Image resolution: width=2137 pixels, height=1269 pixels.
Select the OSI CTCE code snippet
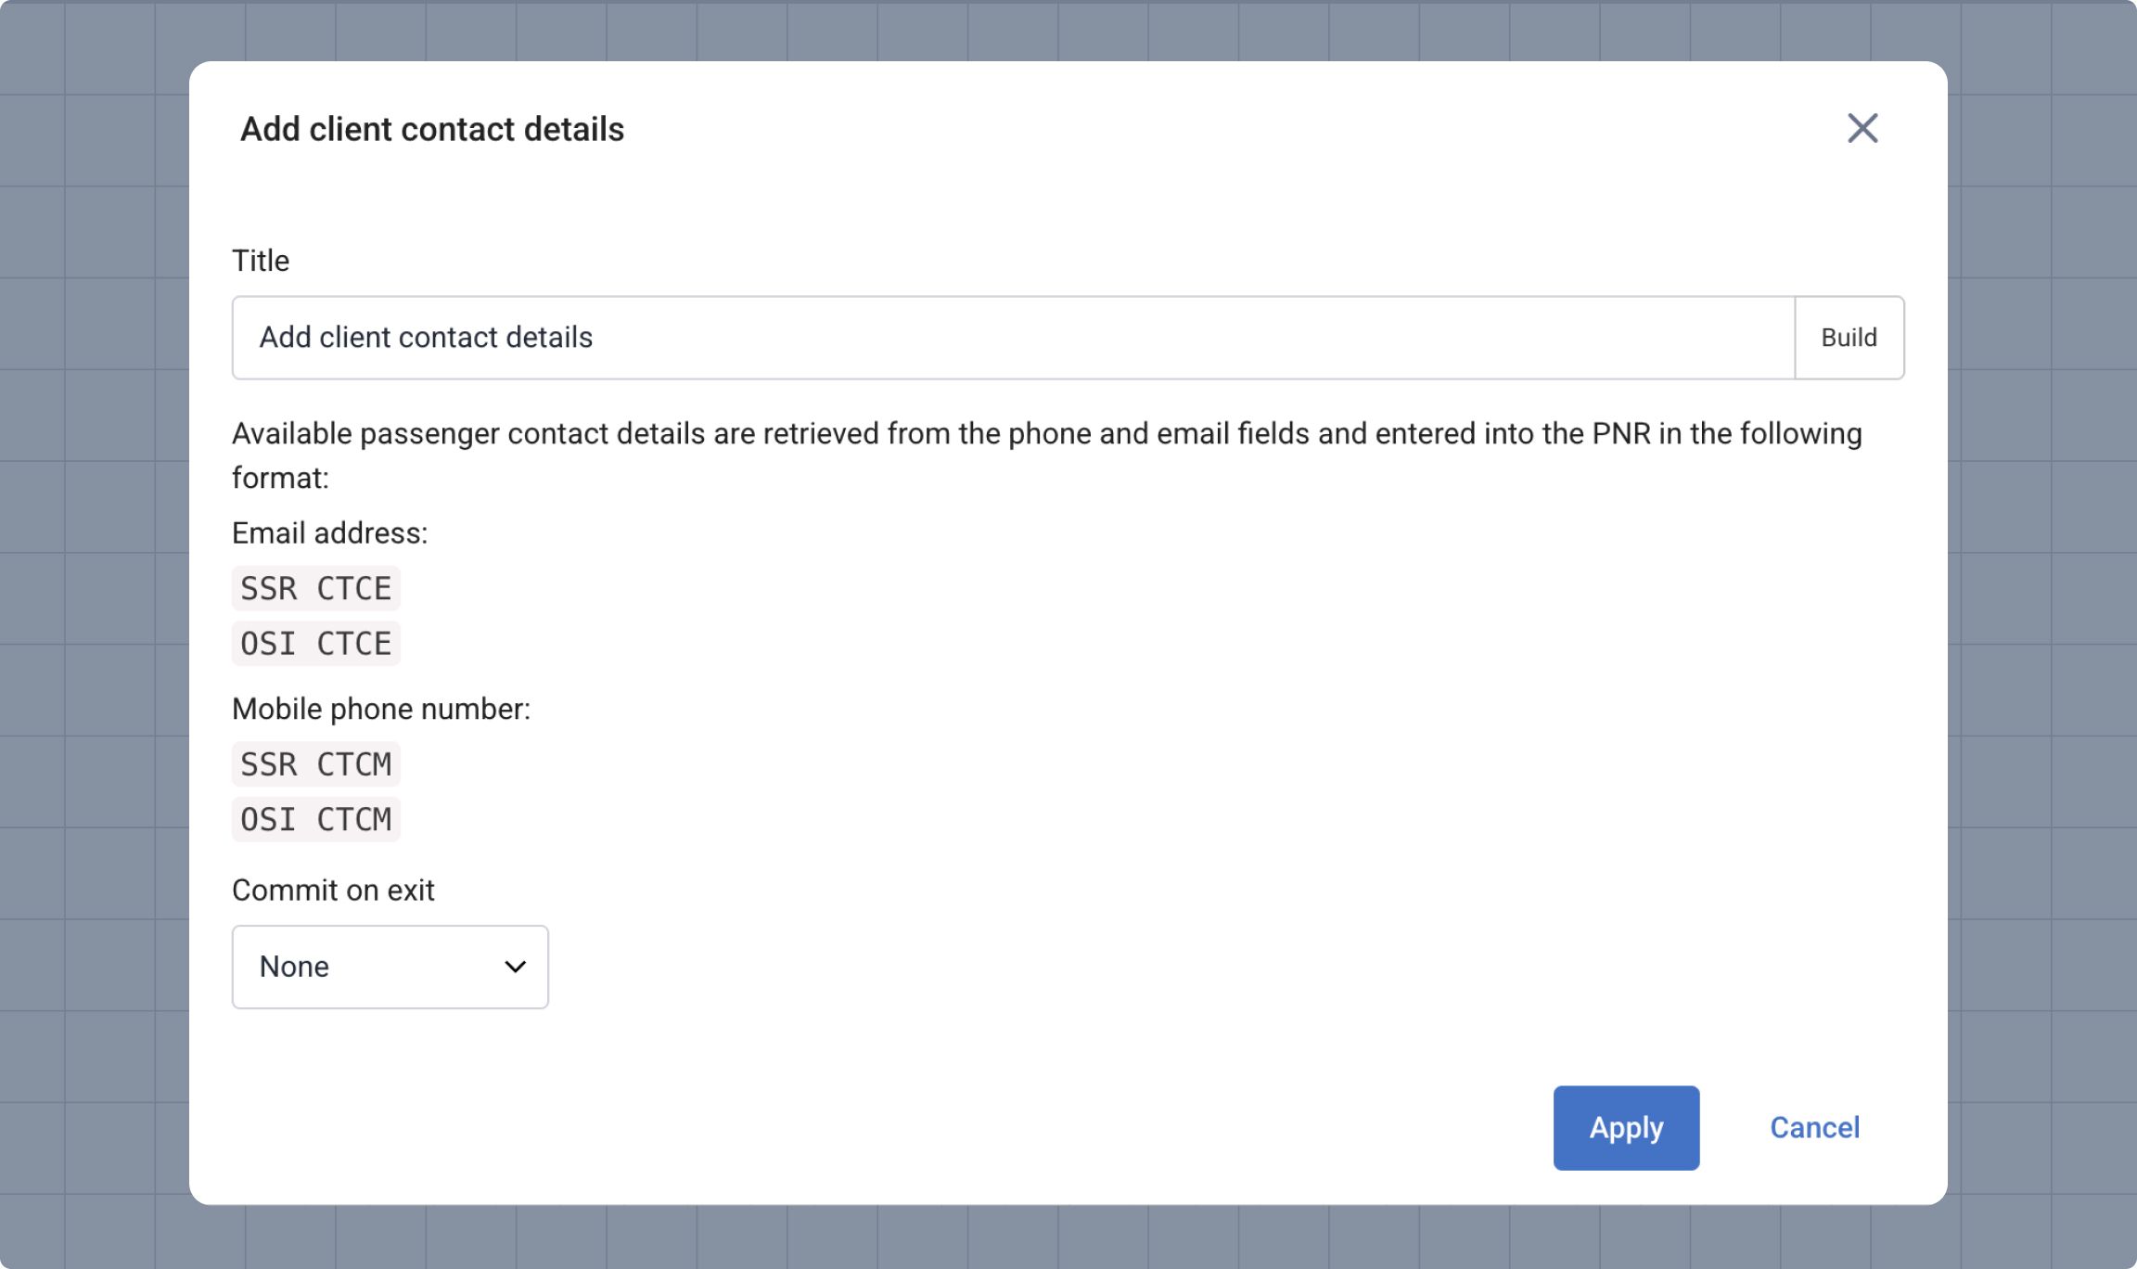(315, 643)
